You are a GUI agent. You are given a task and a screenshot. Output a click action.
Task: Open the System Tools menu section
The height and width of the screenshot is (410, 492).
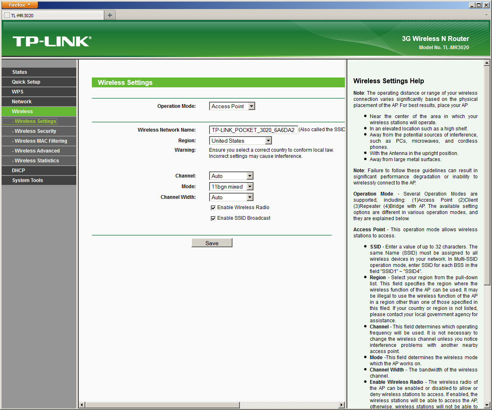tap(39, 180)
